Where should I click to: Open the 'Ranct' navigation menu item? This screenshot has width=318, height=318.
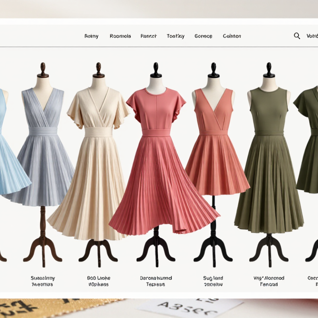click(x=148, y=36)
